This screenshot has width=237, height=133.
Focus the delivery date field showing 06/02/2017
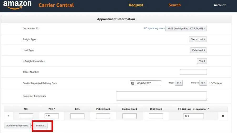point(148,83)
